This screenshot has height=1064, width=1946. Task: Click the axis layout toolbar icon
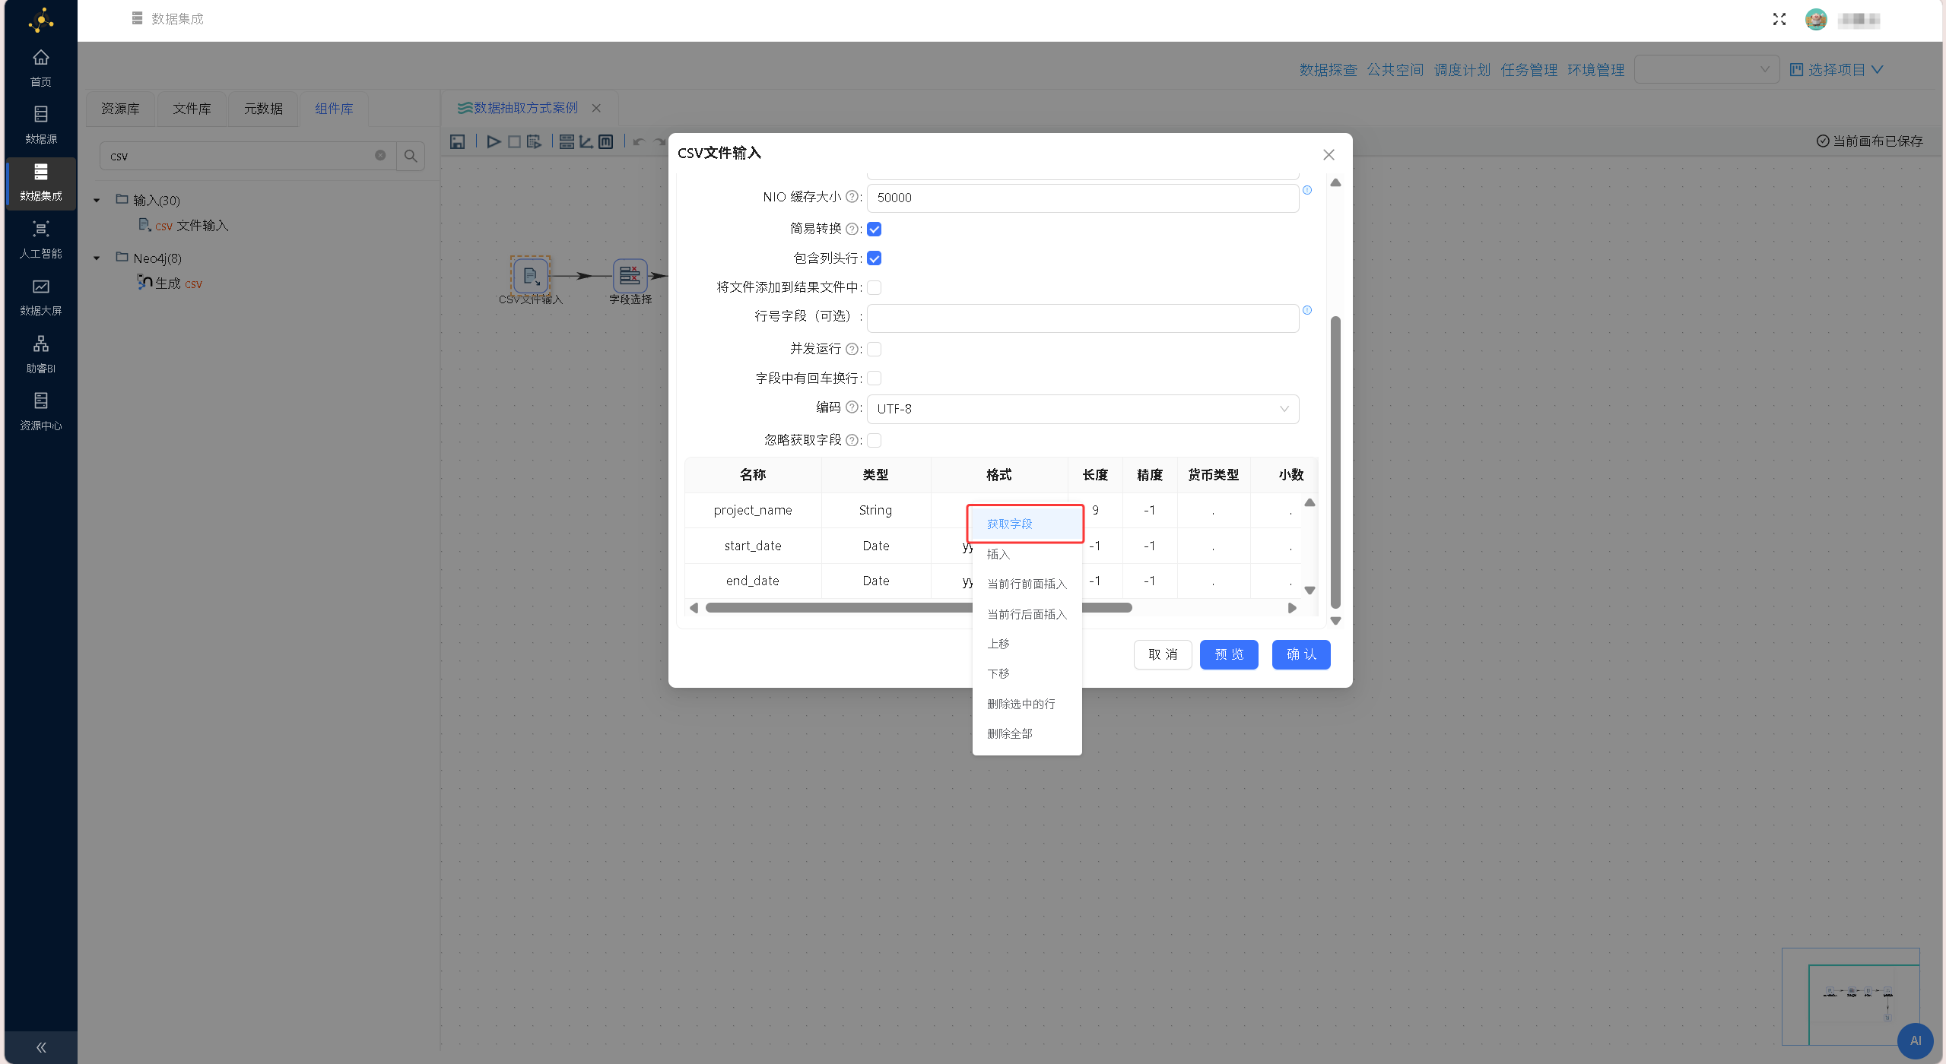click(586, 141)
